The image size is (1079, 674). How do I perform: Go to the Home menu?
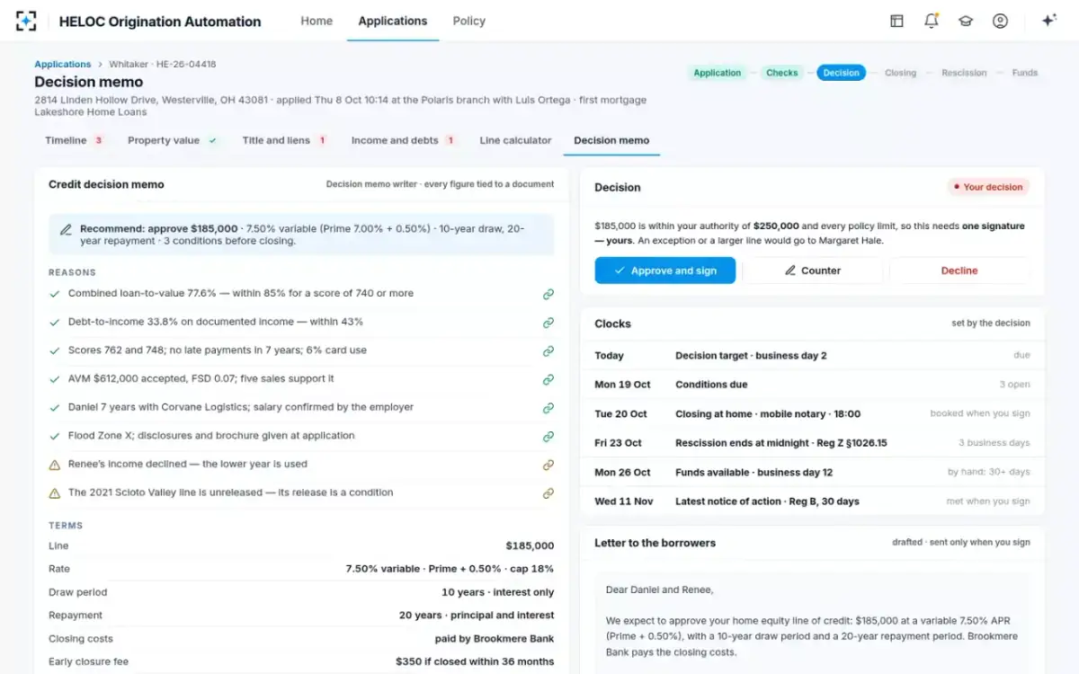tap(317, 21)
